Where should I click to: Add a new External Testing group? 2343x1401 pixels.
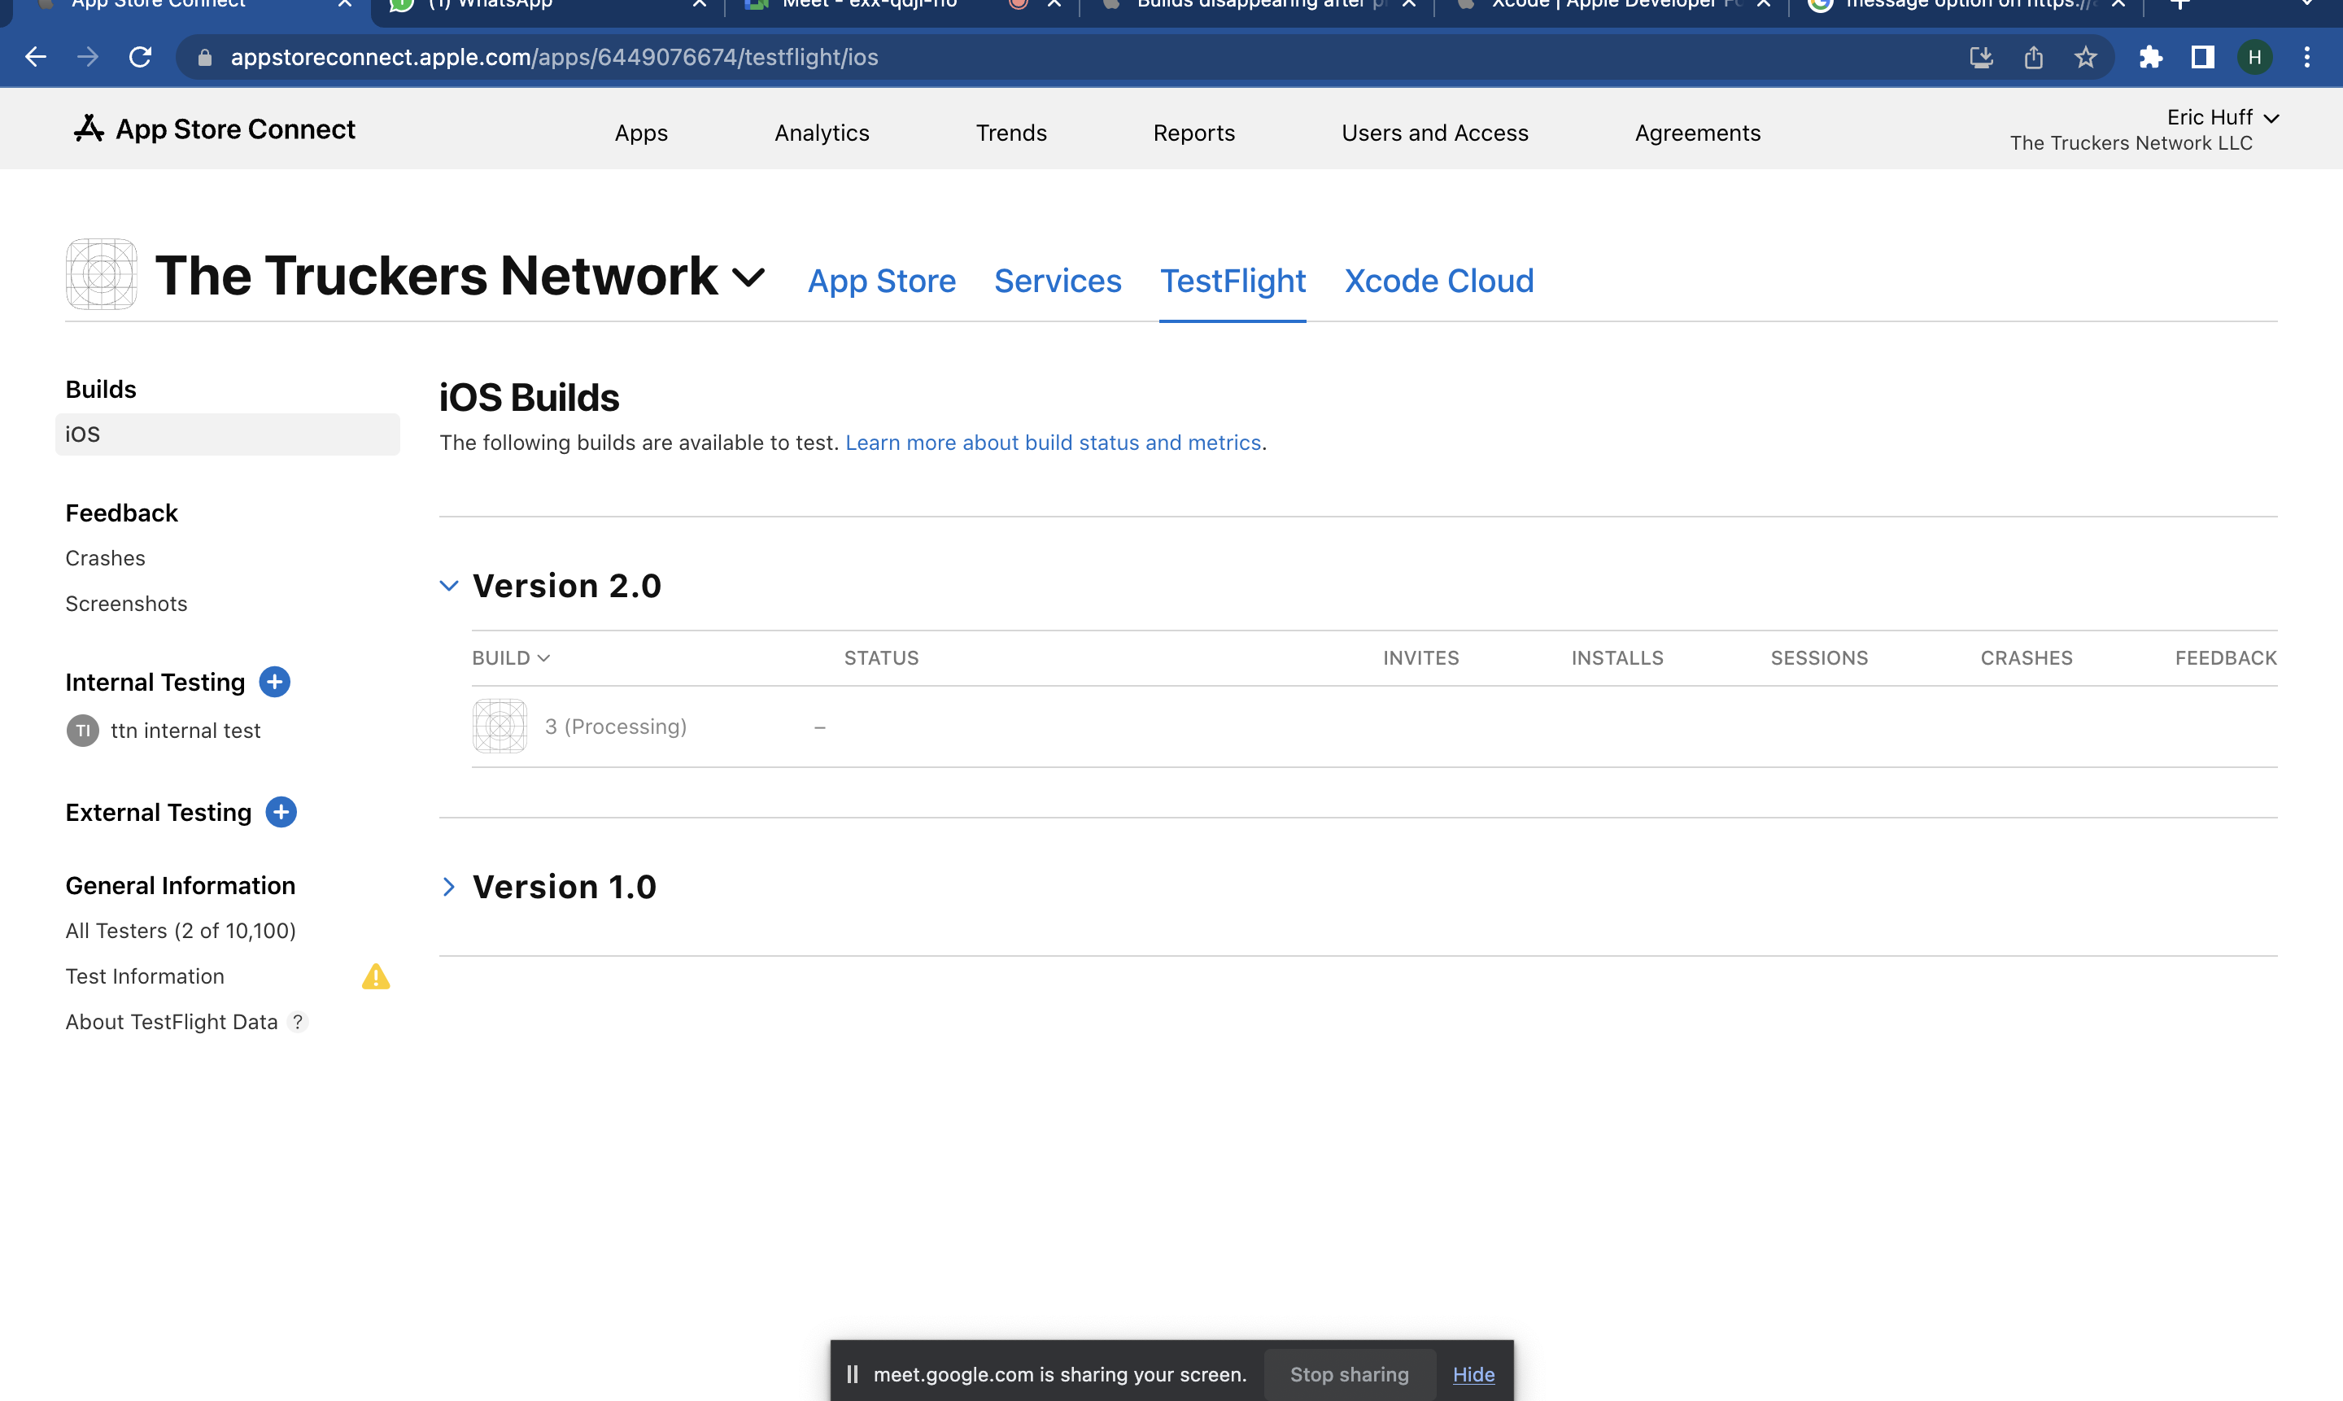tap(281, 812)
